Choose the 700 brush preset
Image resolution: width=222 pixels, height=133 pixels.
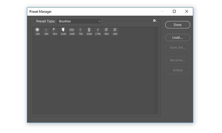click(x=80, y=31)
